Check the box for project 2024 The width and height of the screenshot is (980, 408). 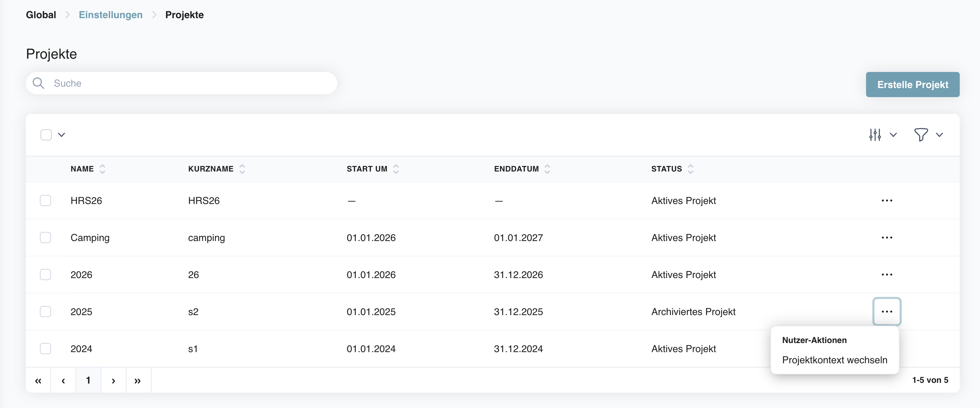(46, 348)
